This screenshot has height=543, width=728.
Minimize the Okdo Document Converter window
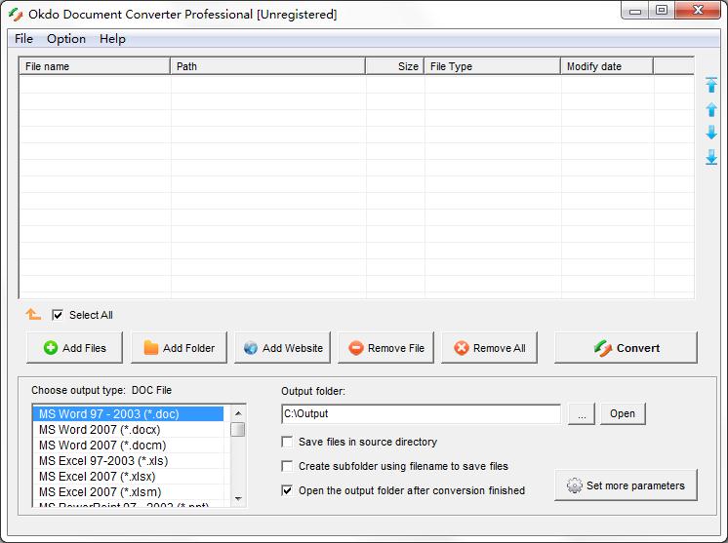[635, 11]
